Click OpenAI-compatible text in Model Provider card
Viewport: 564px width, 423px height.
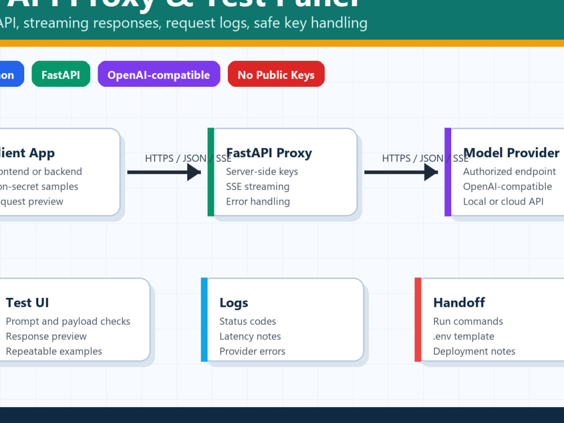pyautogui.click(x=507, y=187)
